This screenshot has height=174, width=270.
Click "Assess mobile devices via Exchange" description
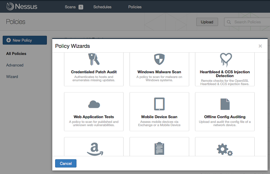[x=159, y=123]
